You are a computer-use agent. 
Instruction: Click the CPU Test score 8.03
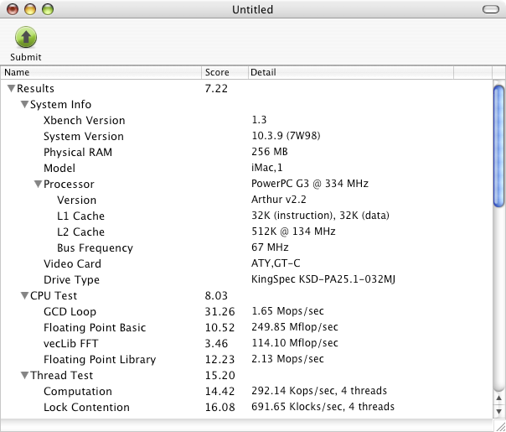click(216, 295)
